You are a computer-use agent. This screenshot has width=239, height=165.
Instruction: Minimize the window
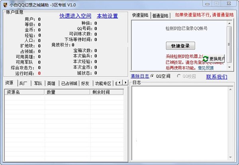(207, 4)
